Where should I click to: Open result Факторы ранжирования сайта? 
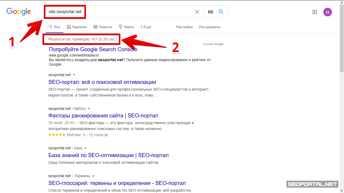[103, 116]
